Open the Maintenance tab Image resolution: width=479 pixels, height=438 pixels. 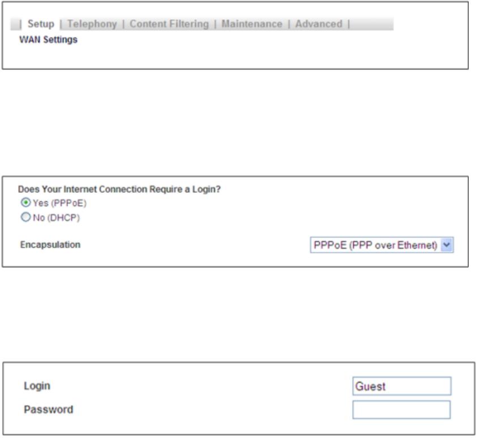pyautogui.click(x=251, y=24)
